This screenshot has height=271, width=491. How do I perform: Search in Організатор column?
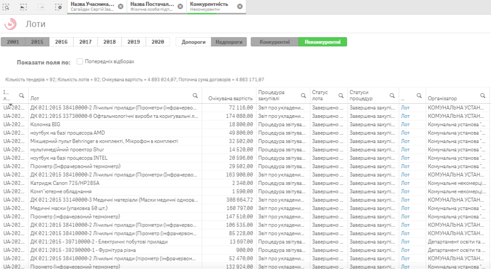pos(483,96)
